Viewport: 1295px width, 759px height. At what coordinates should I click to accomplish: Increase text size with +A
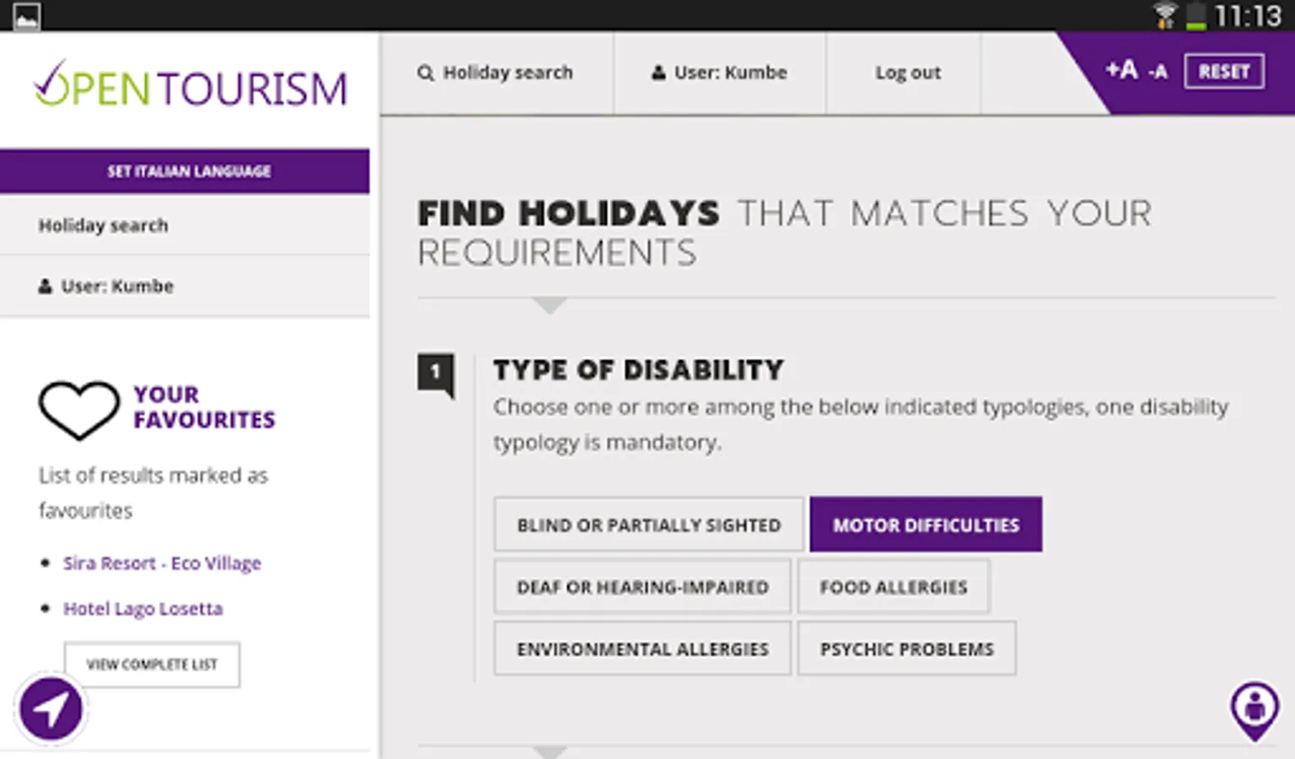1121,70
